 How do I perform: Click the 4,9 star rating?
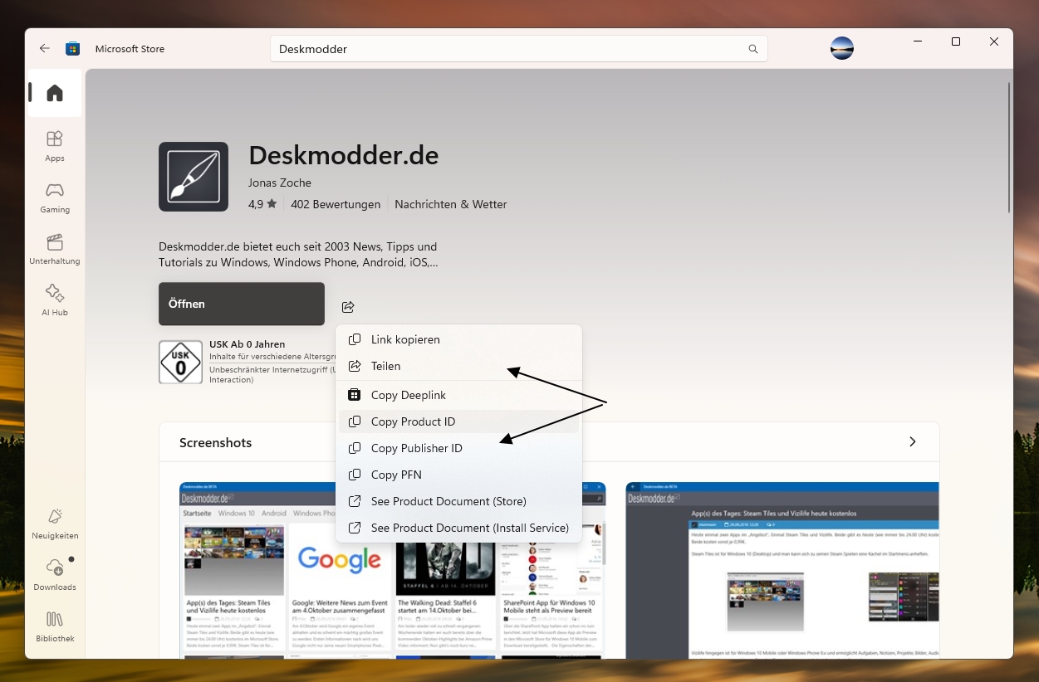tap(262, 204)
